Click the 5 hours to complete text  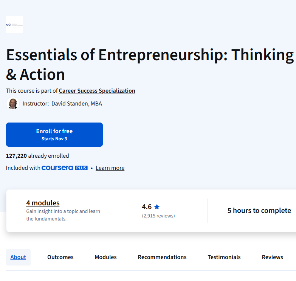click(x=259, y=211)
